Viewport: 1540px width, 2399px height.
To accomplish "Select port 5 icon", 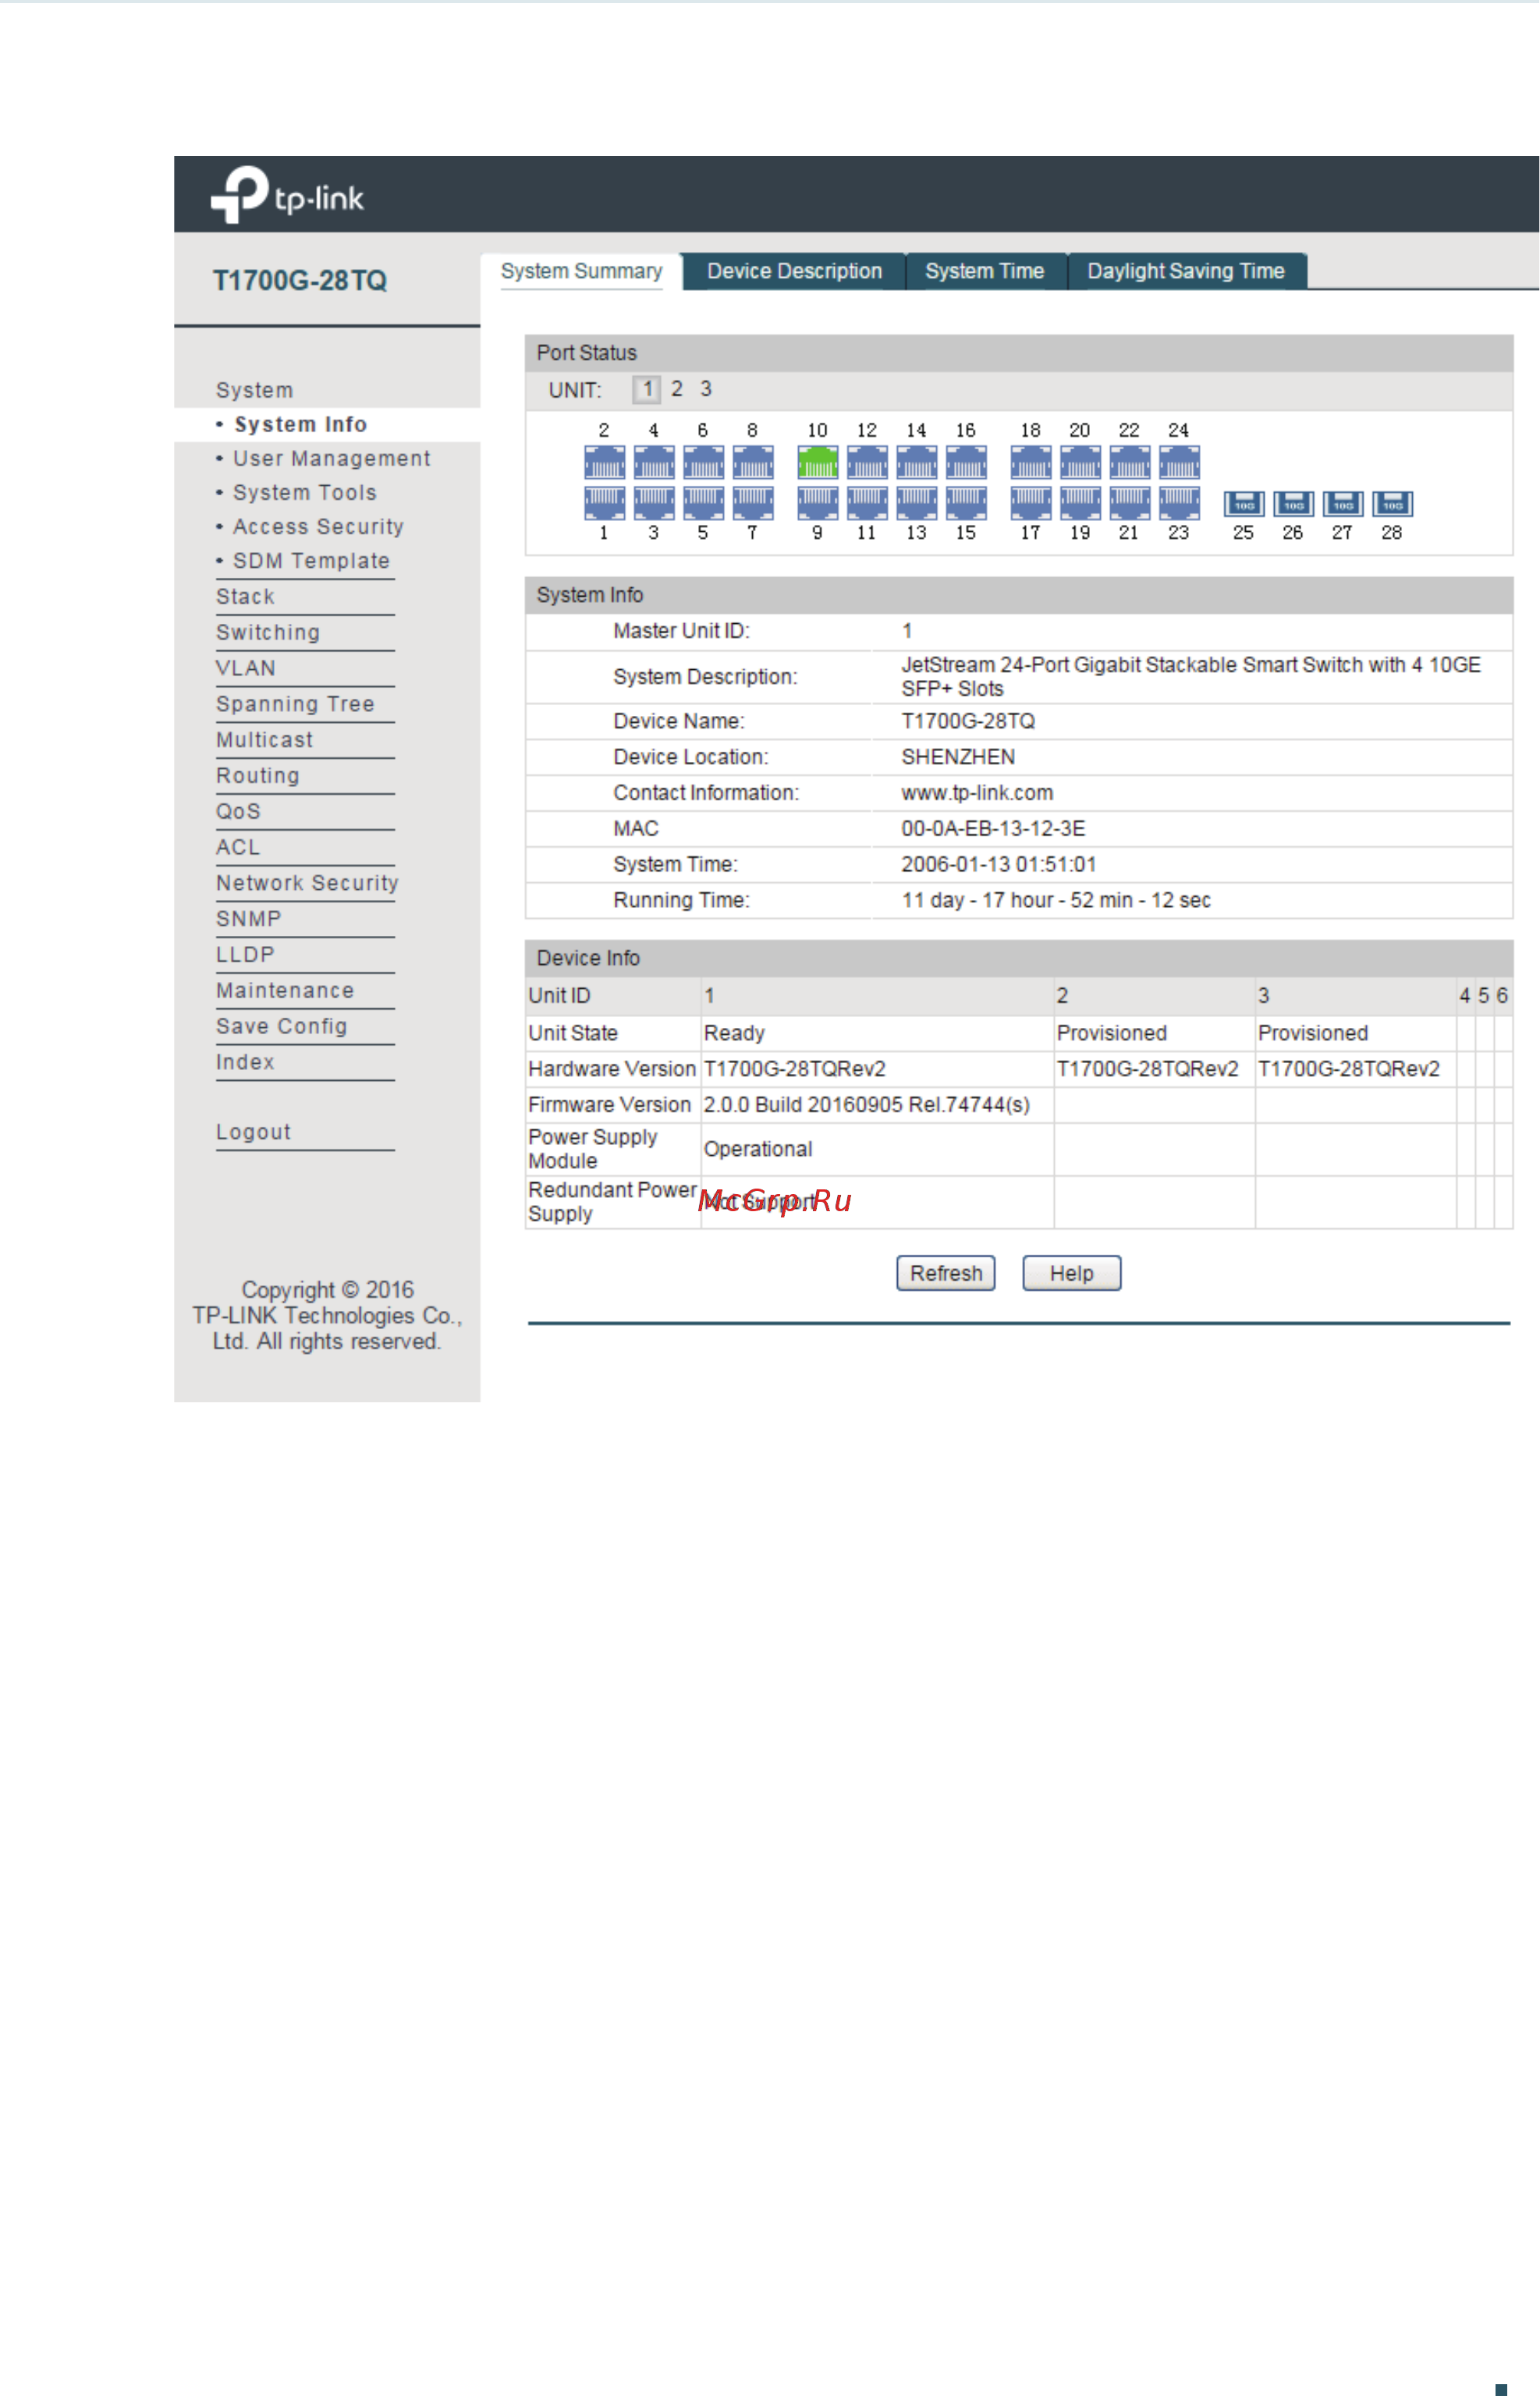I will click(703, 501).
